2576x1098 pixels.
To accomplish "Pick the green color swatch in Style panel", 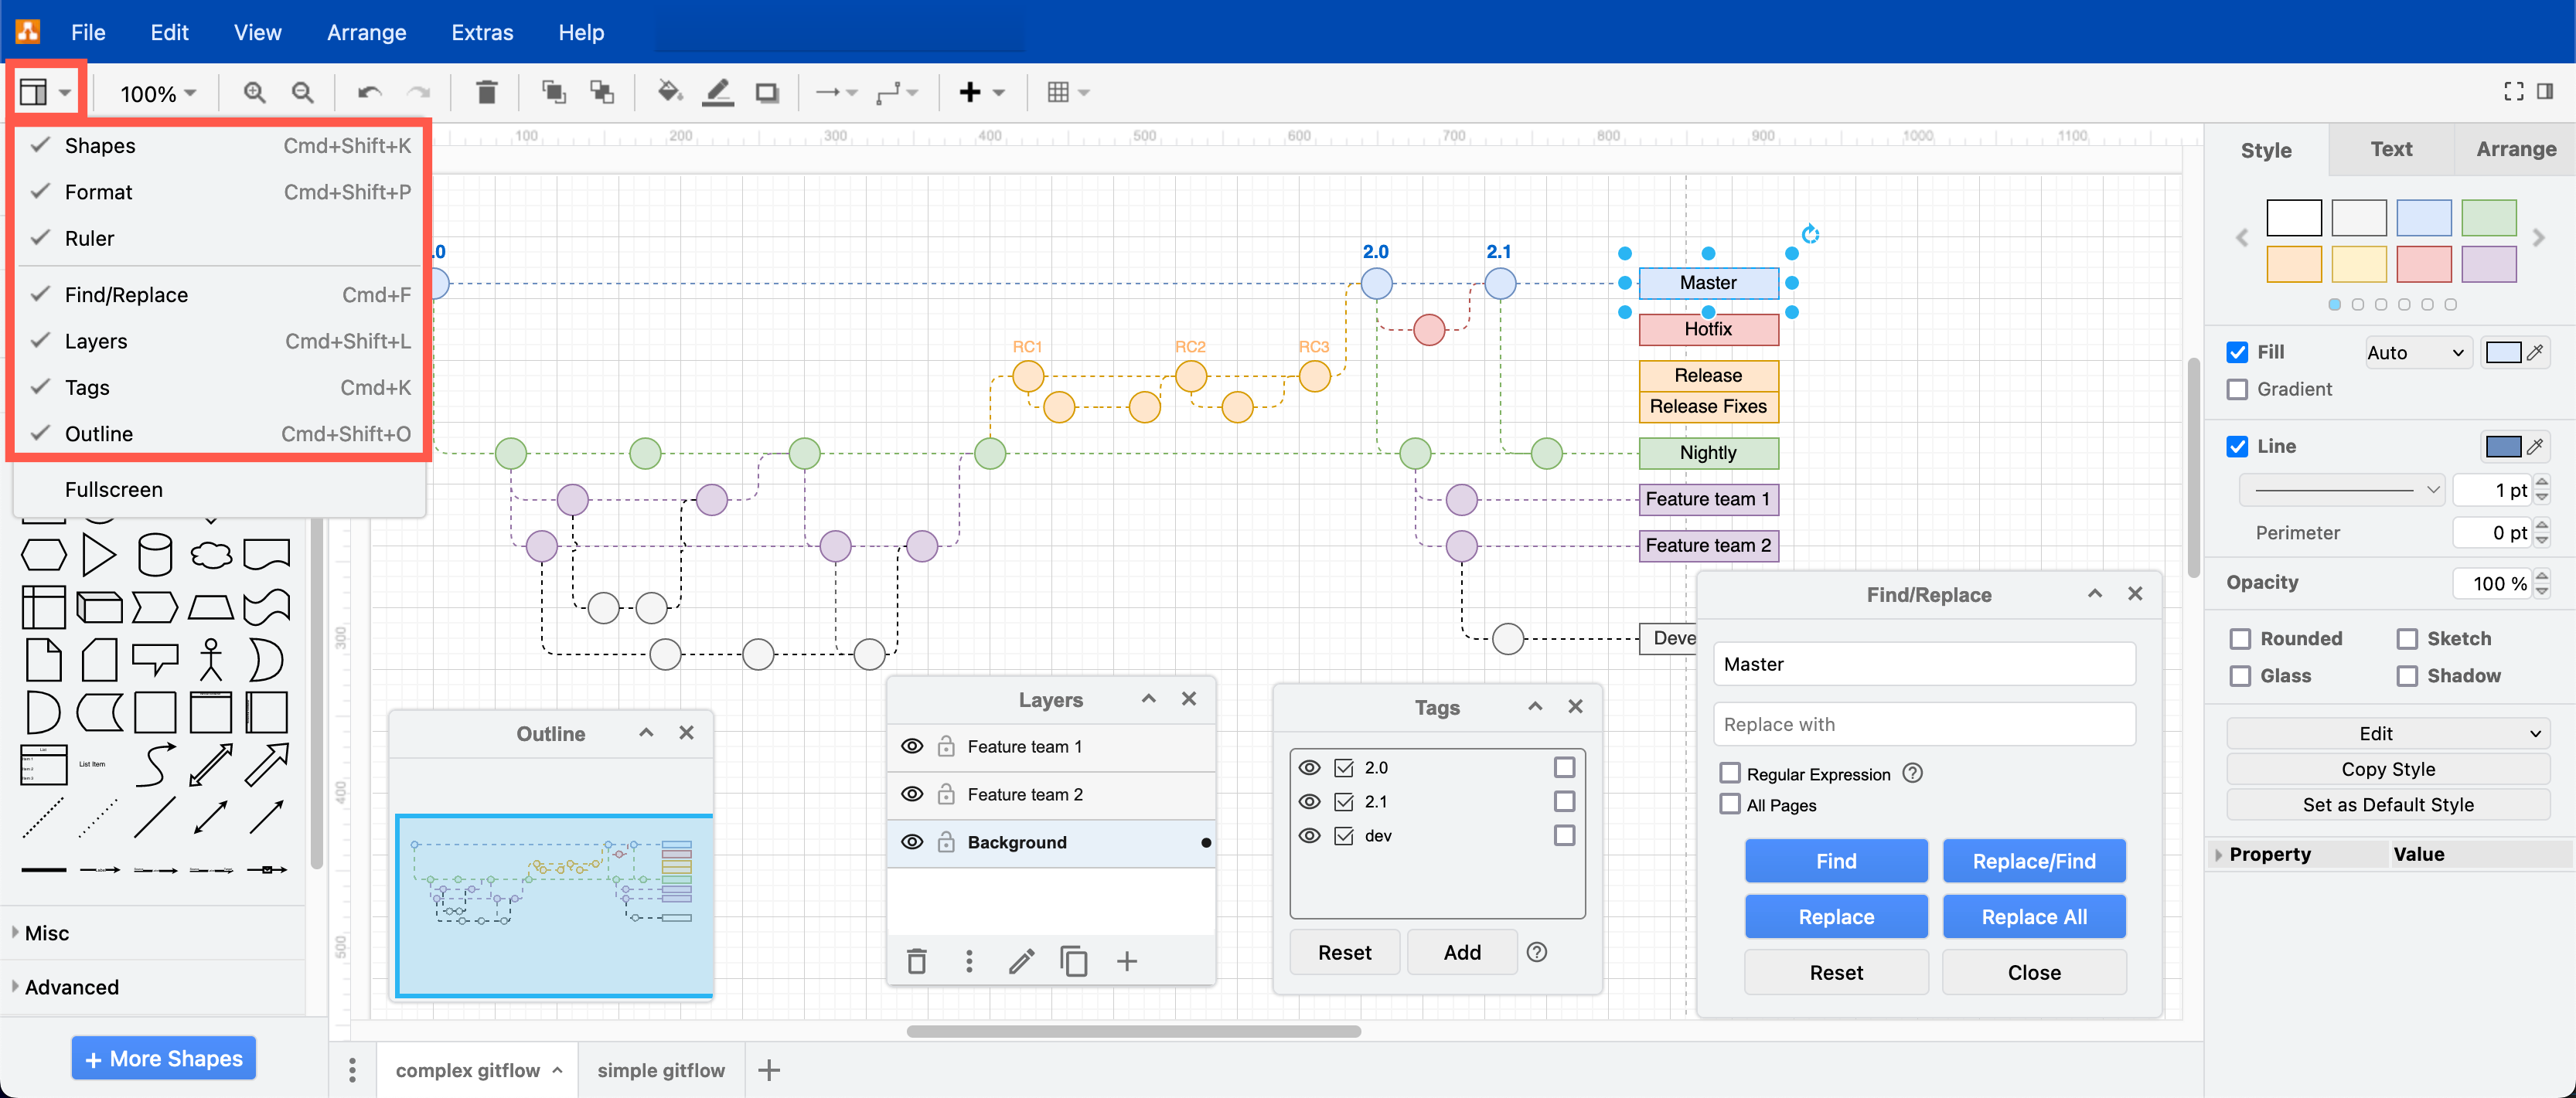I will [2488, 217].
